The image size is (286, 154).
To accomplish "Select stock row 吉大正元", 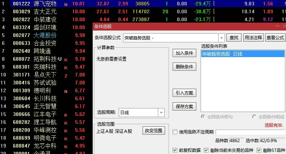I will (45, 11).
